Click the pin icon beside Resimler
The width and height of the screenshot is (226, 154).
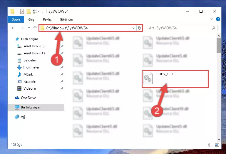pos(62,81)
